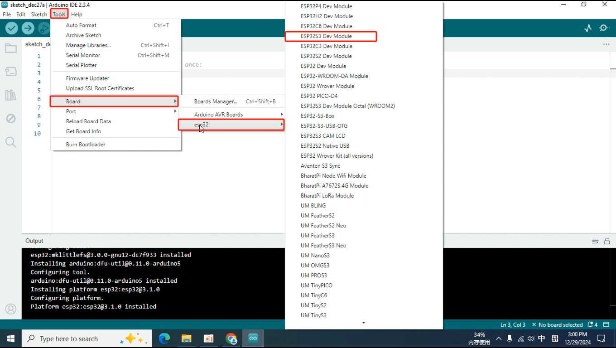Select Archive Sketch
The image size is (616, 348).
[x=115, y=35]
